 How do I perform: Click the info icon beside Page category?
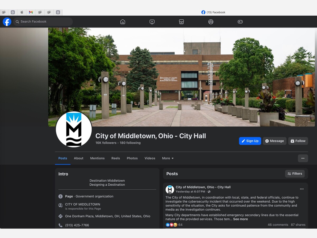click(60, 196)
